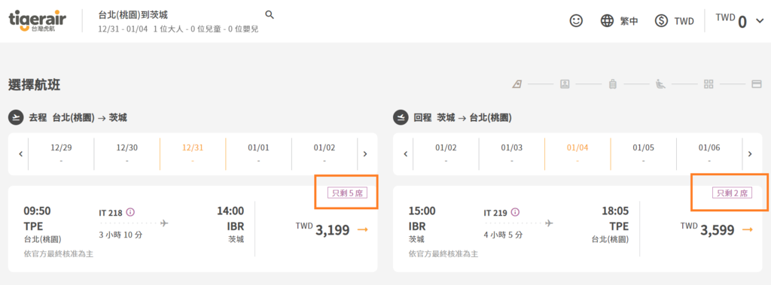Open the flight search magnifier icon
771x285 pixels.
tap(270, 15)
